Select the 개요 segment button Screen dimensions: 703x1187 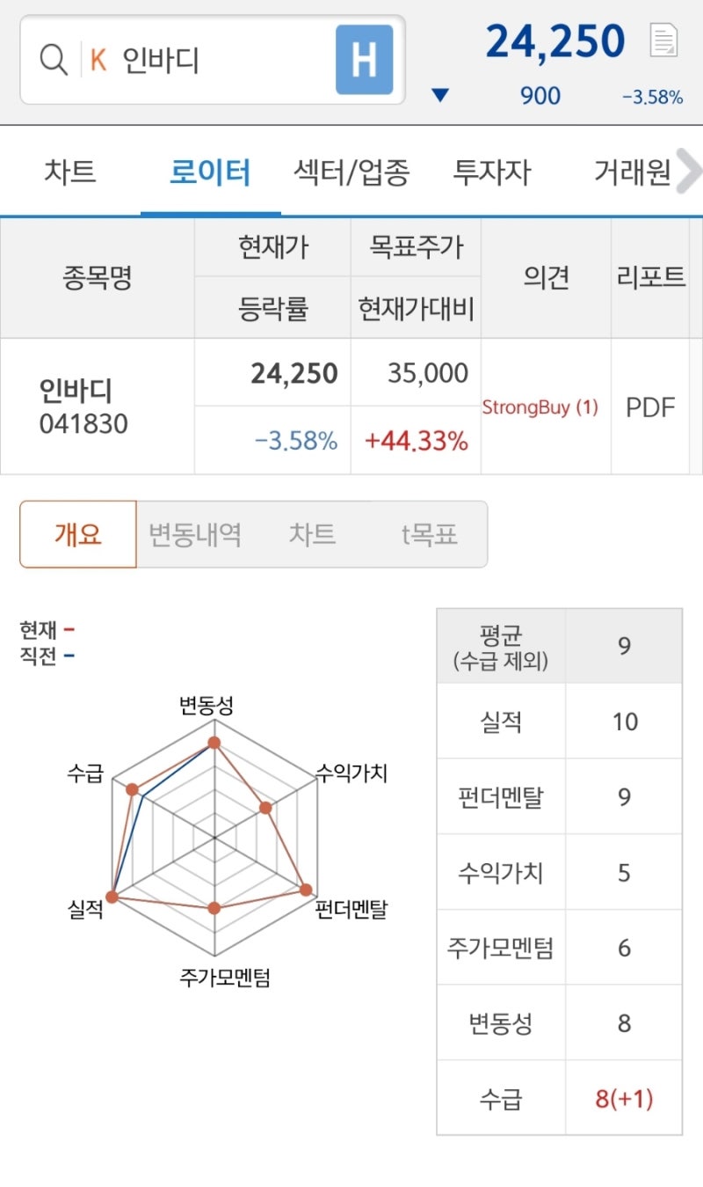point(78,534)
